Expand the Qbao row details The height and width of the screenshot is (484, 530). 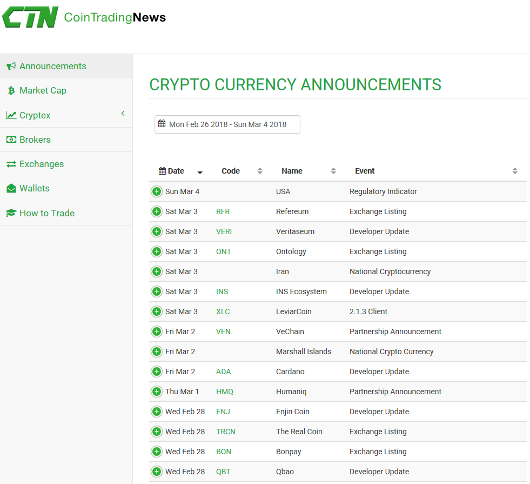(157, 471)
